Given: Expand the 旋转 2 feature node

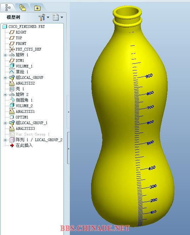Looking at the screenshot, I should tap(5, 94).
